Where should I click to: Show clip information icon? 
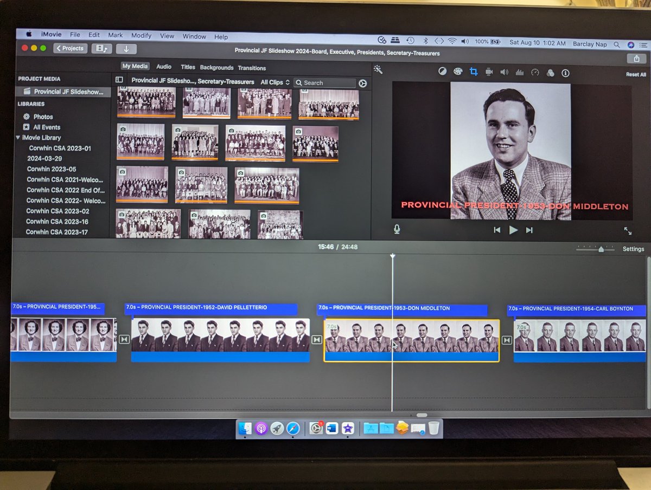pos(565,73)
